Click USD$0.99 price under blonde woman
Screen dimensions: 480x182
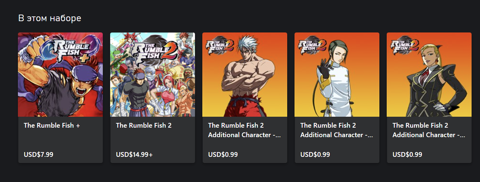407,155
